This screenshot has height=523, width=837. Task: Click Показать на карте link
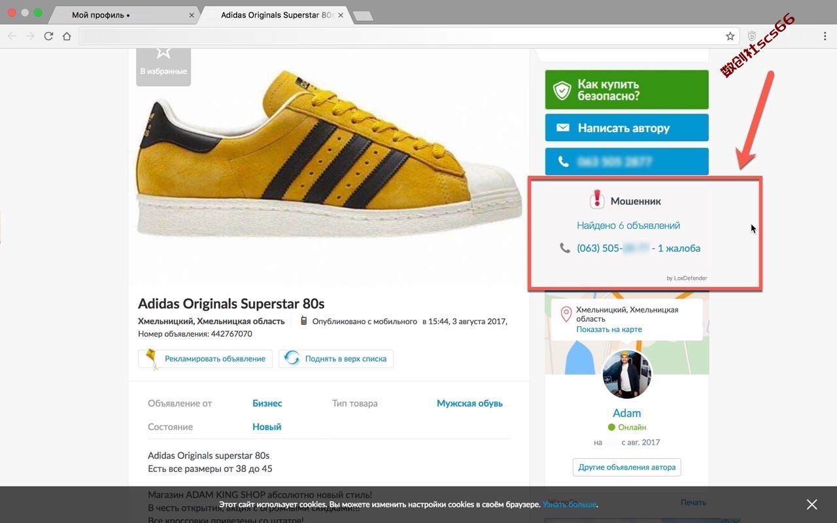(x=609, y=329)
